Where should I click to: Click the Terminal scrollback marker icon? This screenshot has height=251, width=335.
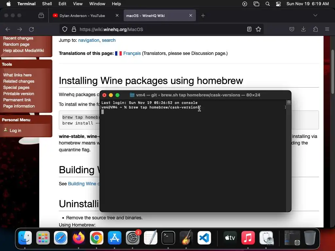289,102
